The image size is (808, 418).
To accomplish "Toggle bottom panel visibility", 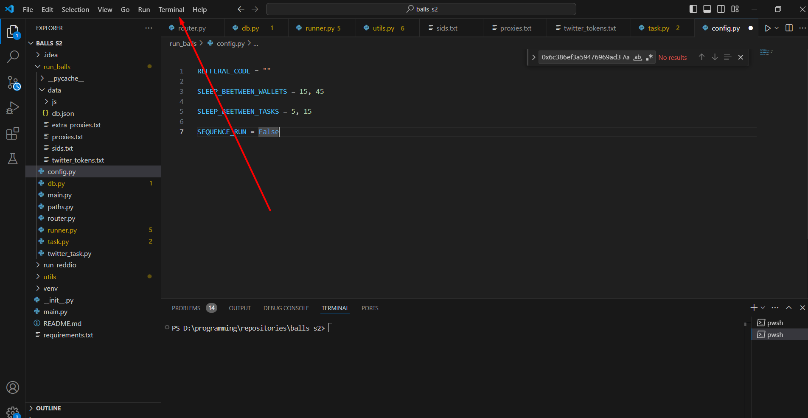I will [707, 9].
